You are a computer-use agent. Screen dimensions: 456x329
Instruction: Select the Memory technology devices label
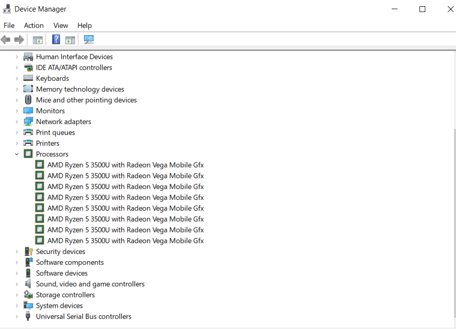point(80,89)
